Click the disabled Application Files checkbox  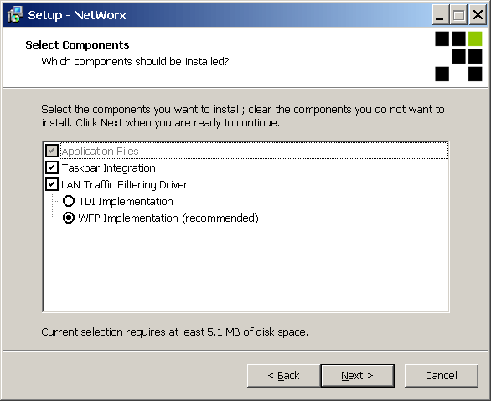tap(52, 151)
